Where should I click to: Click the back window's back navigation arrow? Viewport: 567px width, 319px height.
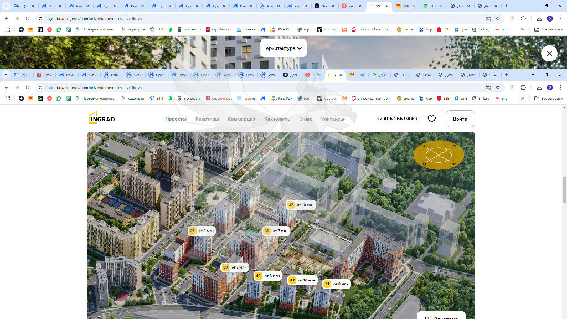(7, 18)
